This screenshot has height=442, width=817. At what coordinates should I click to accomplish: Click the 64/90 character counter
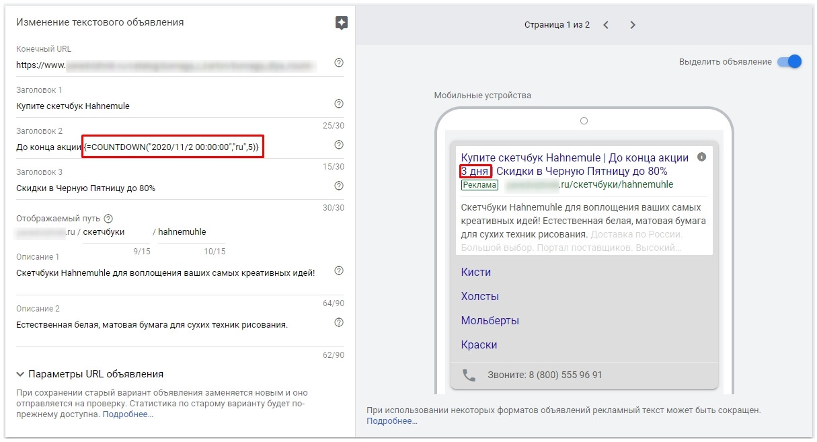tap(334, 303)
